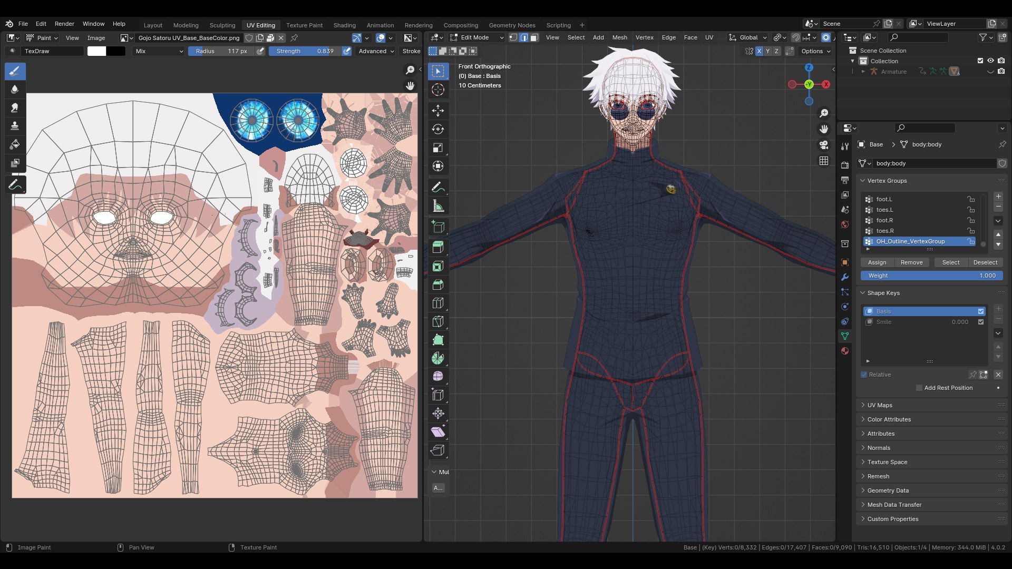The image size is (1012, 569).
Task: Click the Assign vertex group button
Action: tap(877, 262)
